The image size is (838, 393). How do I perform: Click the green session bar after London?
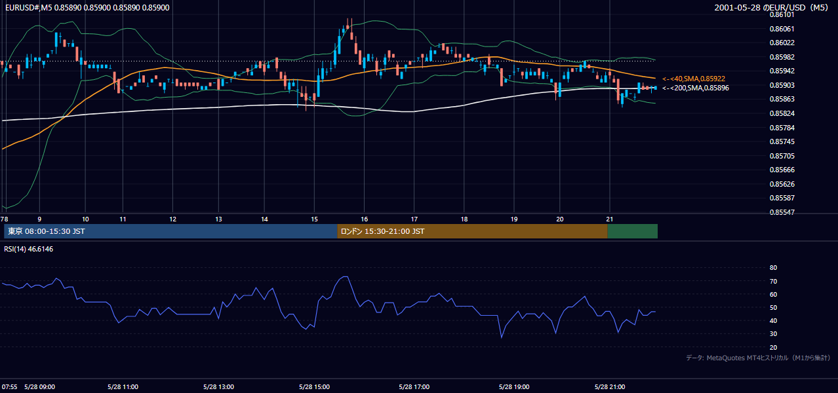point(632,231)
